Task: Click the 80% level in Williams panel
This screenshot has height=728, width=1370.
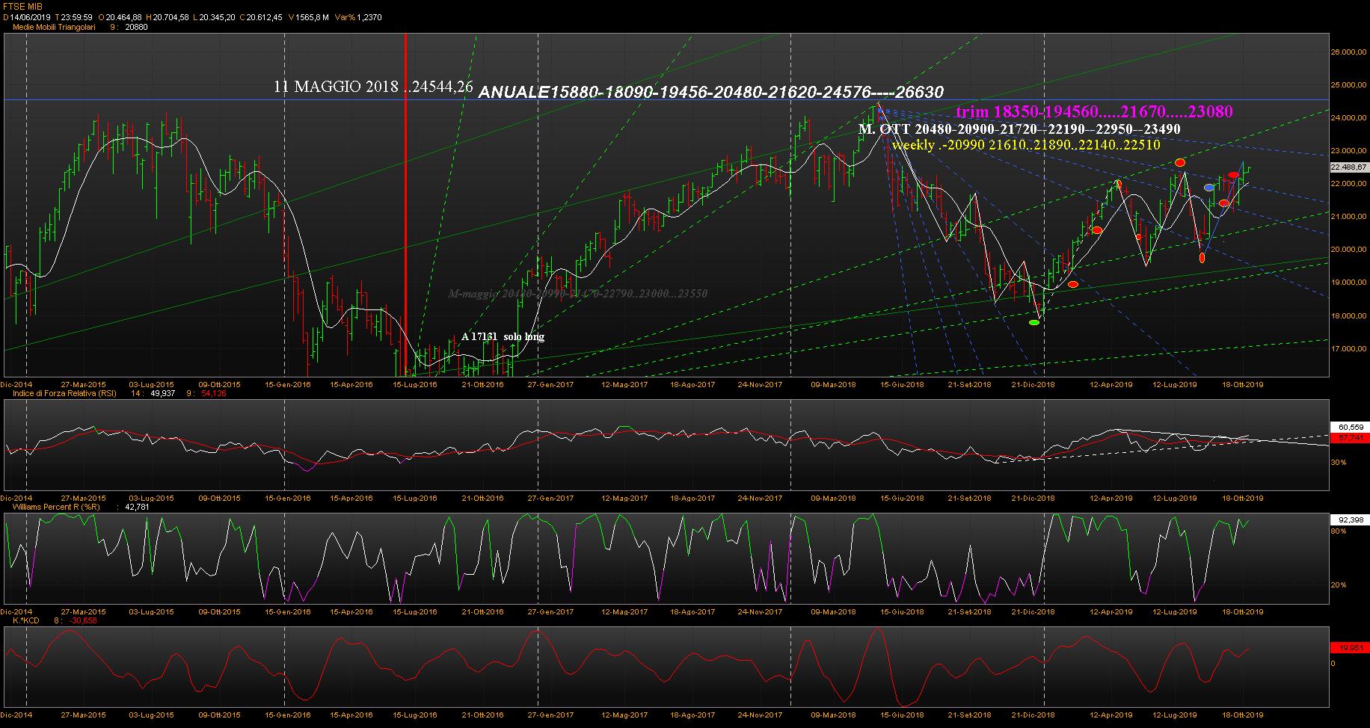Action: click(x=1339, y=531)
